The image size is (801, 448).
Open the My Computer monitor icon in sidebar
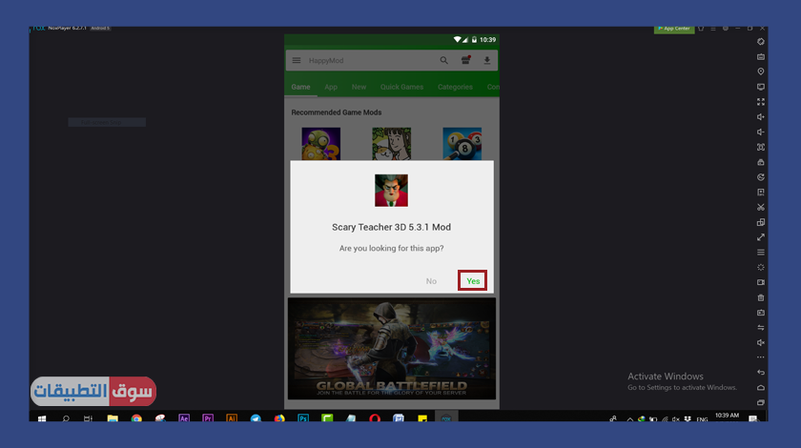[x=761, y=87]
